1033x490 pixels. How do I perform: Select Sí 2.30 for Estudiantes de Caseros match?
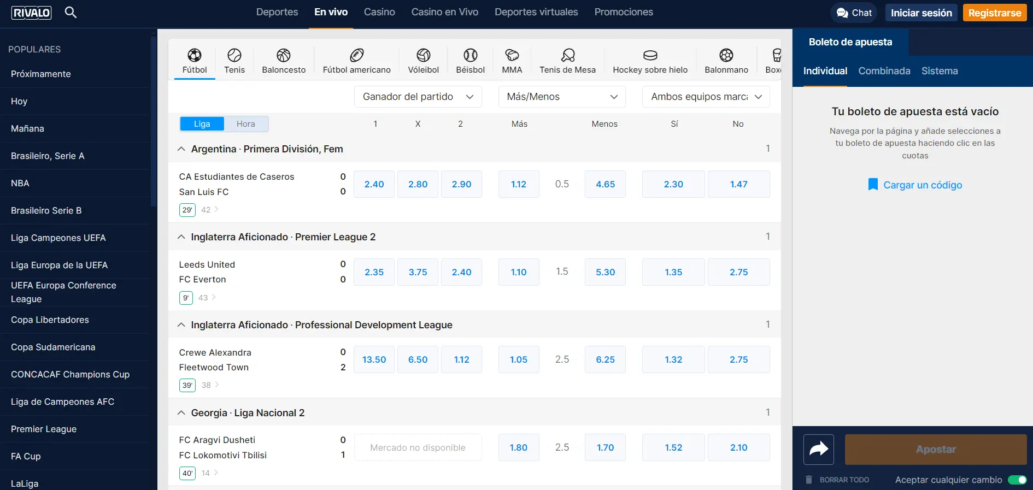tap(673, 184)
